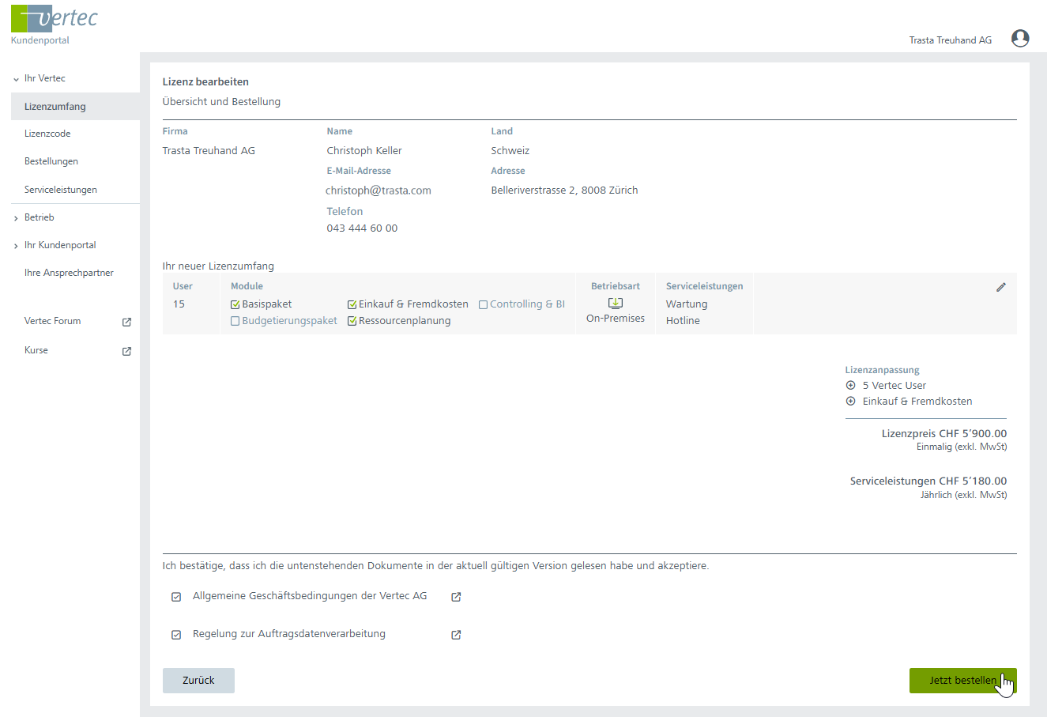Open Lizenzcode in the sidebar
This screenshot has width=1047, height=717.
(x=47, y=134)
